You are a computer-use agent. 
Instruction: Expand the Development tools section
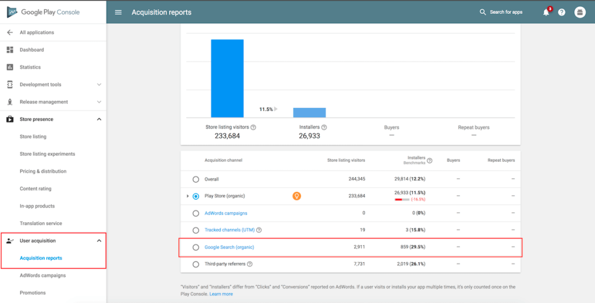tap(99, 85)
